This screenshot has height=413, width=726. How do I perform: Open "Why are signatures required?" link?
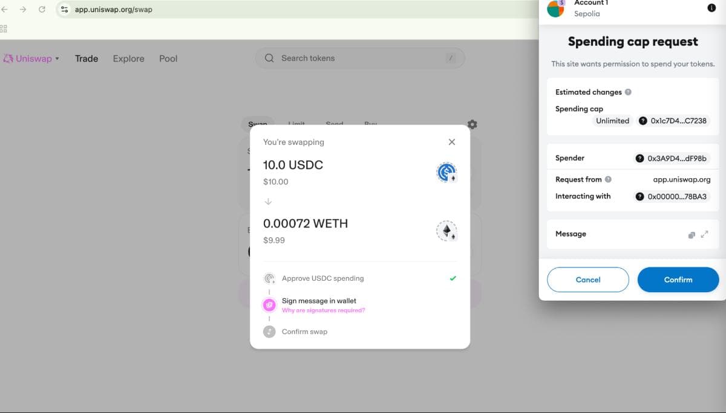click(x=323, y=310)
